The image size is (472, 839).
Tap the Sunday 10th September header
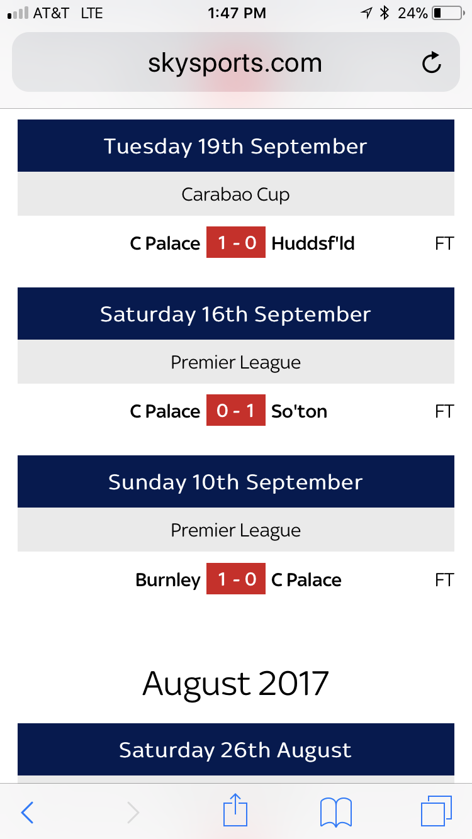(235, 482)
